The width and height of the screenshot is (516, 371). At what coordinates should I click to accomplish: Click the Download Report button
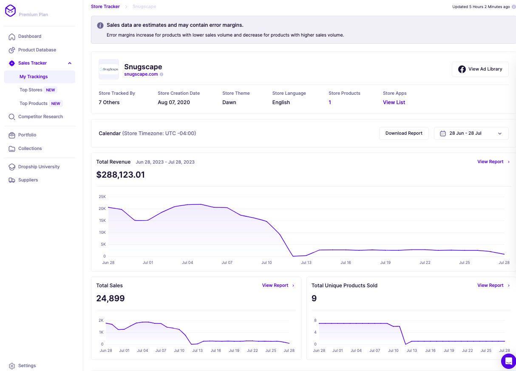coord(403,133)
